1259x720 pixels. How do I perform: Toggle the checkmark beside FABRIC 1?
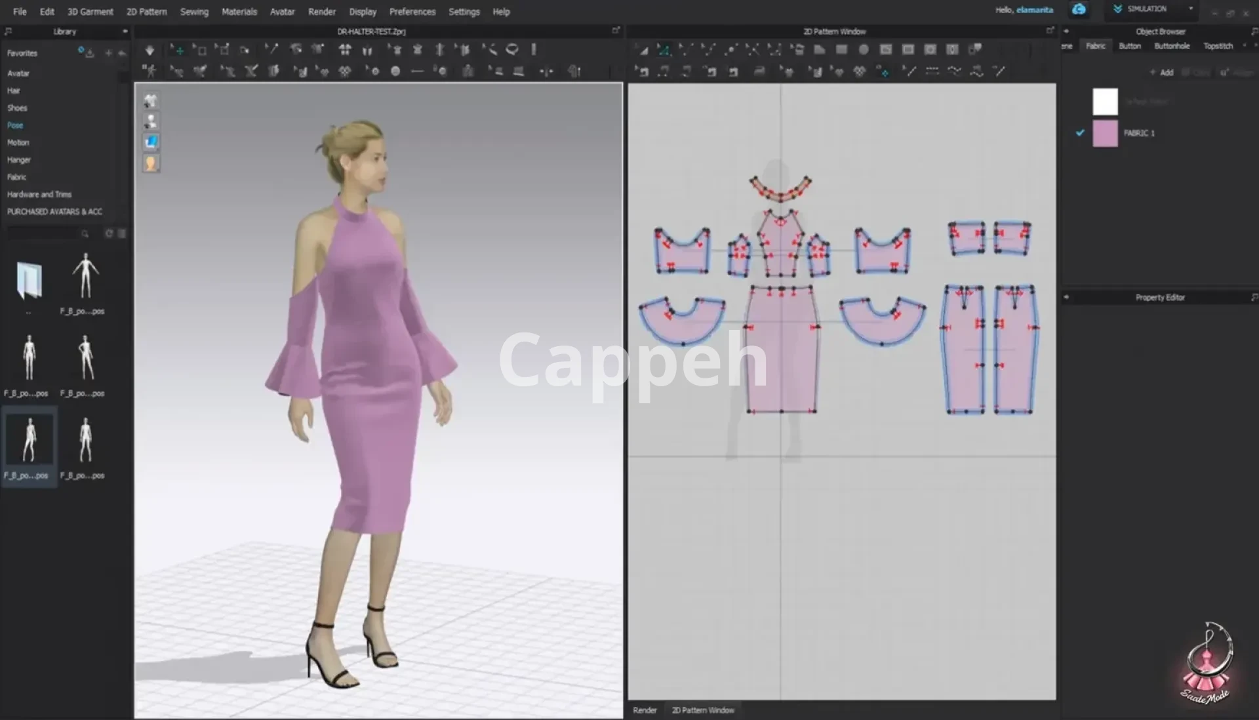pyautogui.click(x=1080, y=132)
